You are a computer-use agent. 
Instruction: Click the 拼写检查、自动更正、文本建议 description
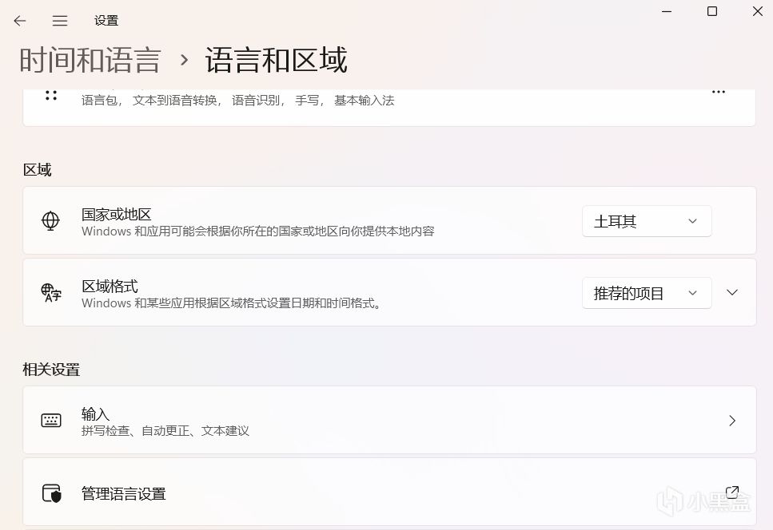(x=165, y=431)
